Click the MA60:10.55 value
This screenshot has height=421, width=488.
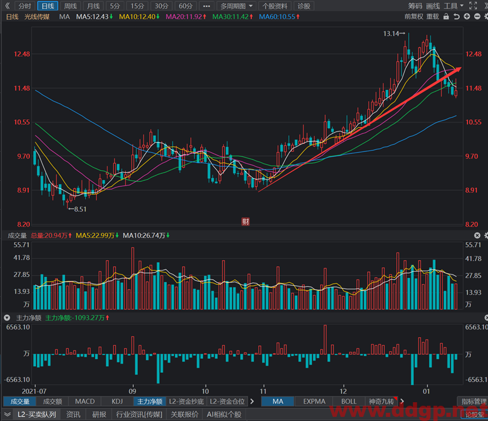click(x=279, y=17)
